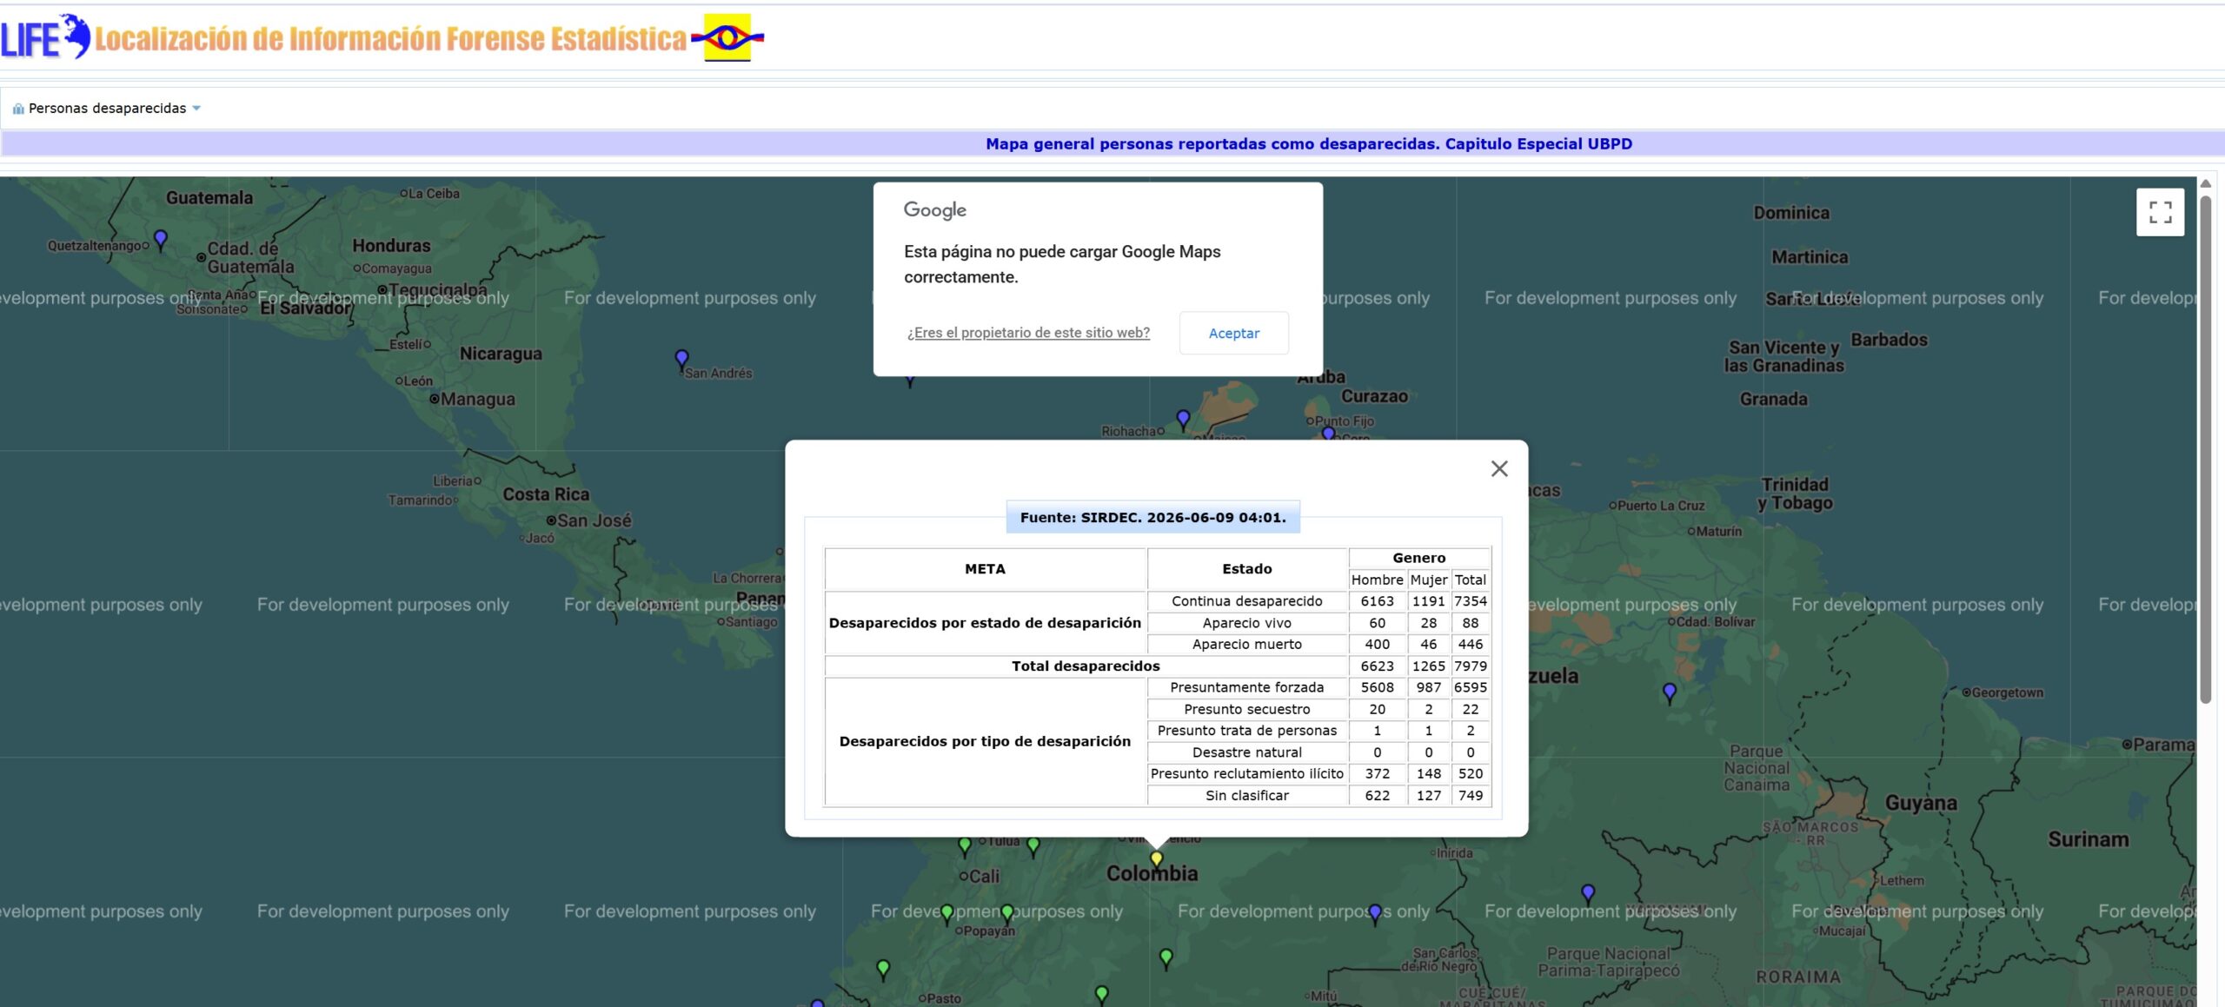2225x1007 pixels.
Task: Select the blue marker at San Andrés
Action: [681, 360]
